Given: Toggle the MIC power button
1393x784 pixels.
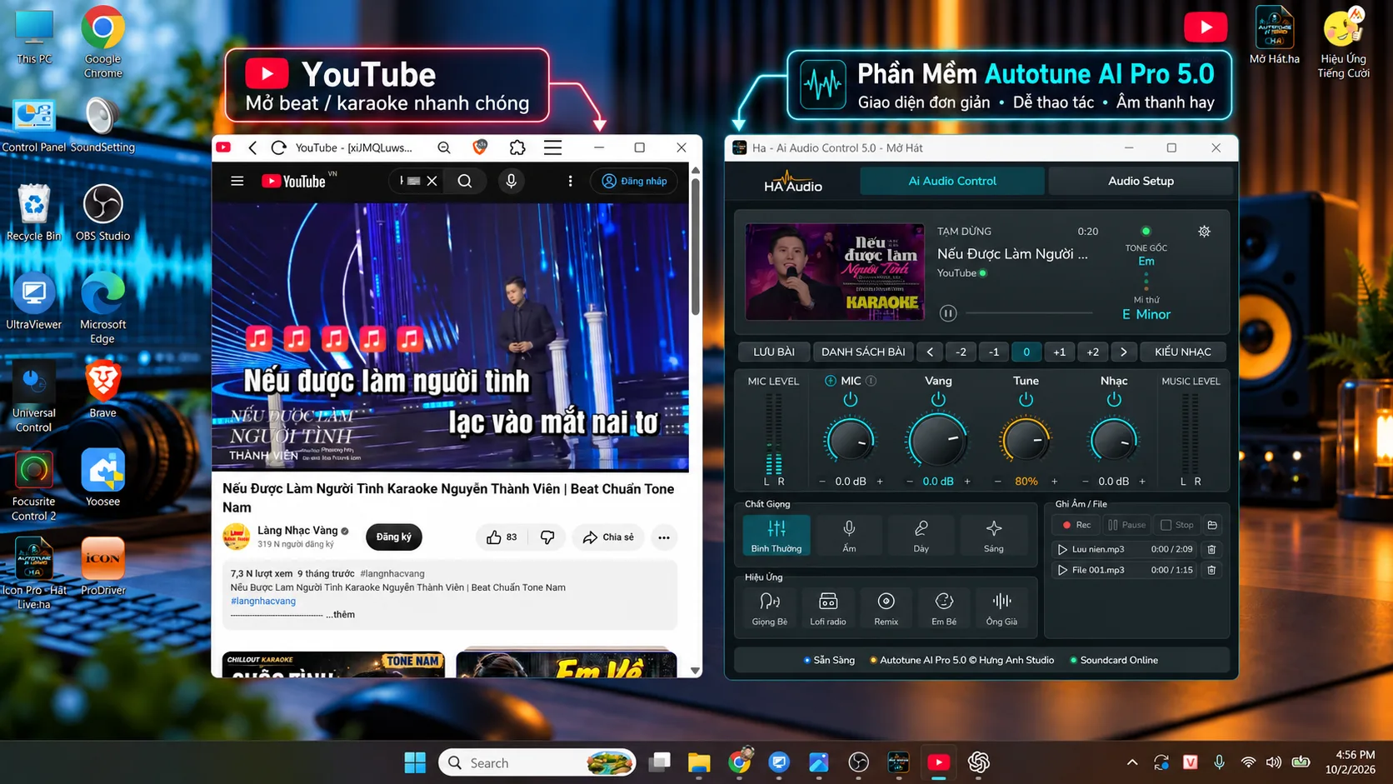Looking at the screenshot, I should tap(850, 400).
